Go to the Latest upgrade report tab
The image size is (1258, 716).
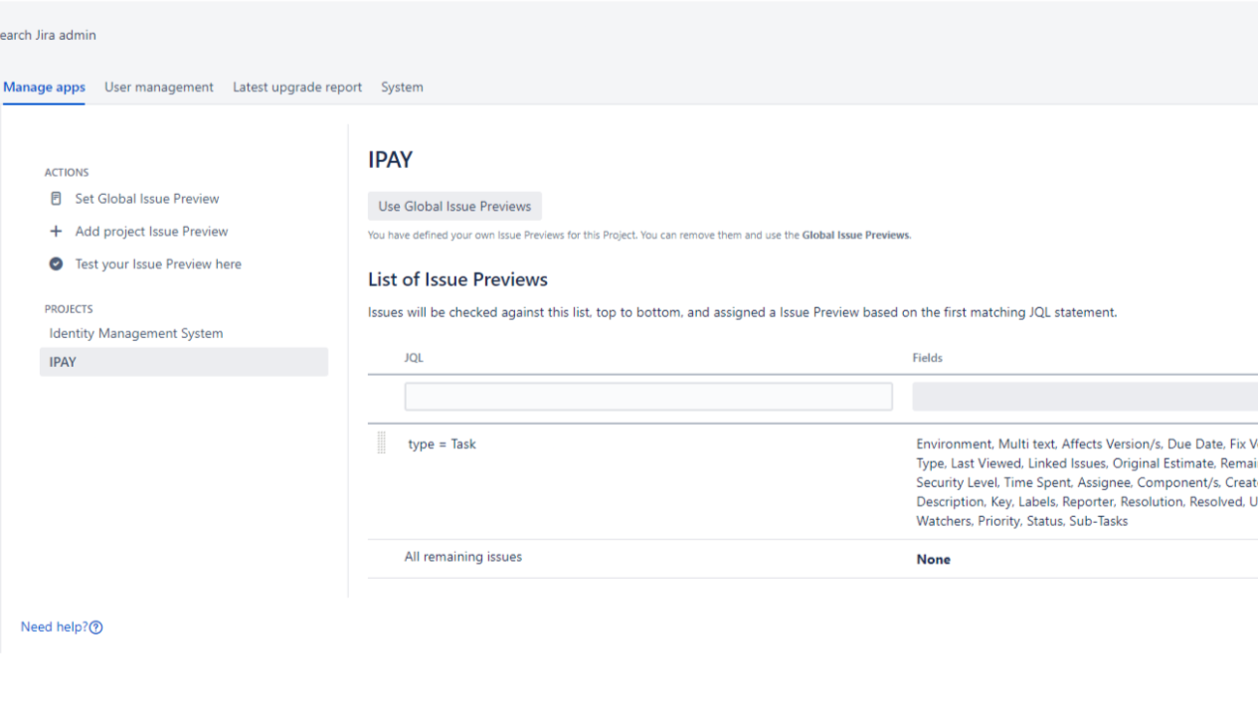pos(297,88)
